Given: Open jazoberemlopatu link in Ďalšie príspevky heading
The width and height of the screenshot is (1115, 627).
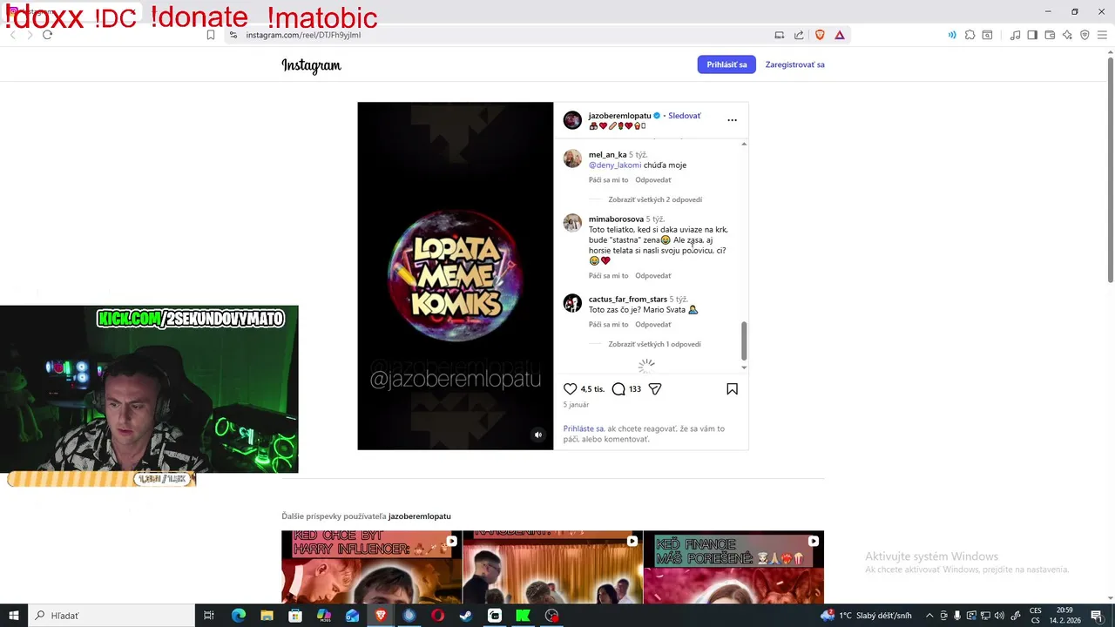Looking at the screenshot, I should click(x=420, y=516).
